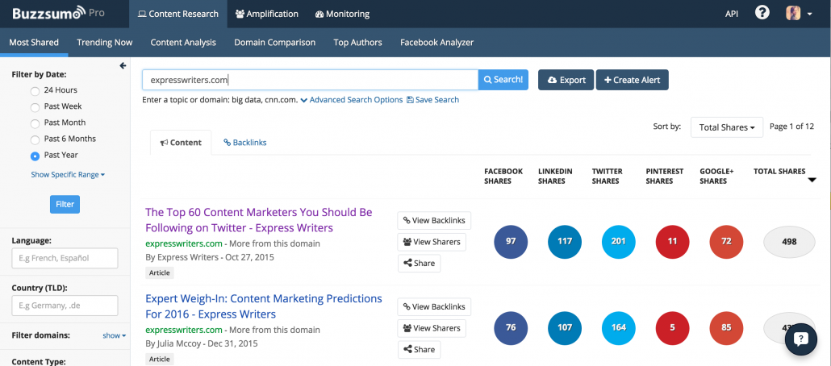Open the Top 60 Content Marketers article title
831x366 pixels.
pyautogui.click(x=259, y=220)
